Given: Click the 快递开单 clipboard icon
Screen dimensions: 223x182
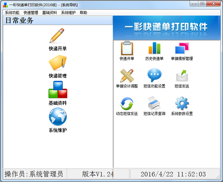Looking at the screenshot, I should [127, 48].
